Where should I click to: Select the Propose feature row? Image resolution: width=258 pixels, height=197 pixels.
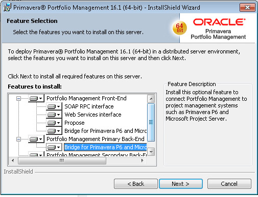pos(75,123)
